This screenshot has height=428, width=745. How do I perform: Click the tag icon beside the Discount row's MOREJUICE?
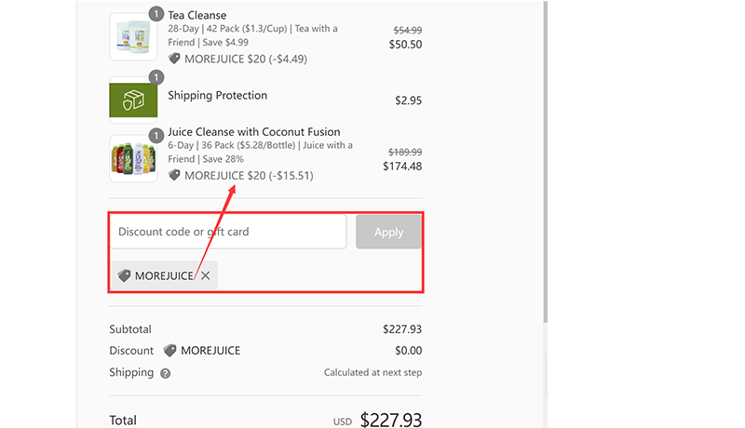pos(169,351)
